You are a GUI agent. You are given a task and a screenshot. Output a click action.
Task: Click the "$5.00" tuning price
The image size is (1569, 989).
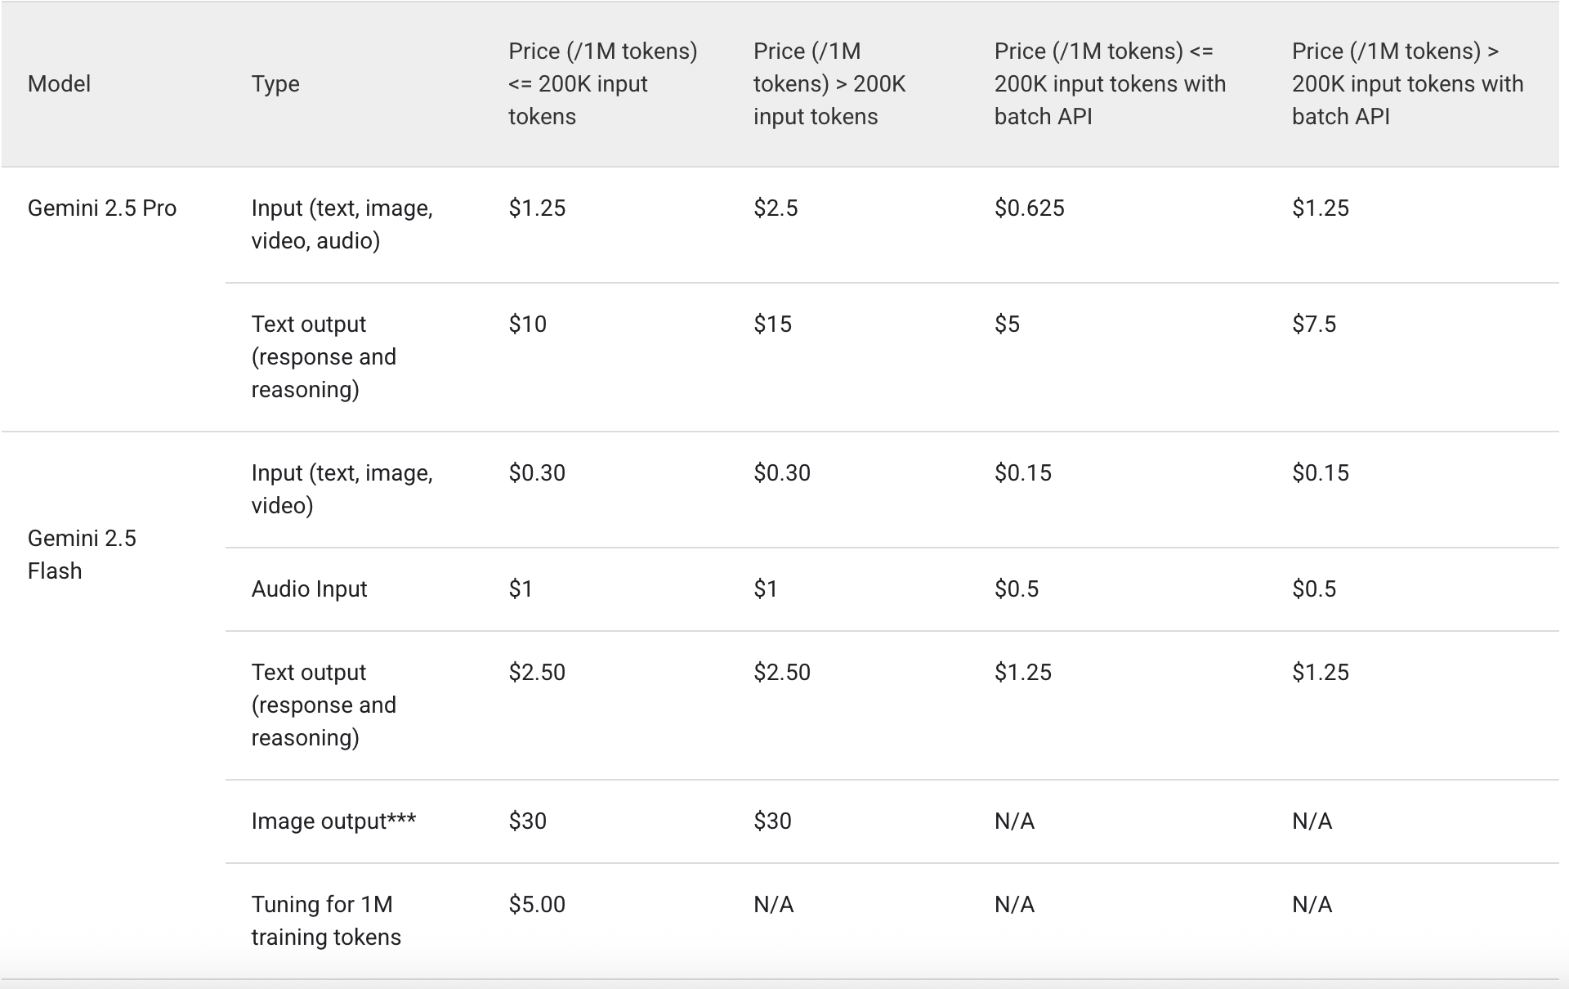[x=537, y=905]
